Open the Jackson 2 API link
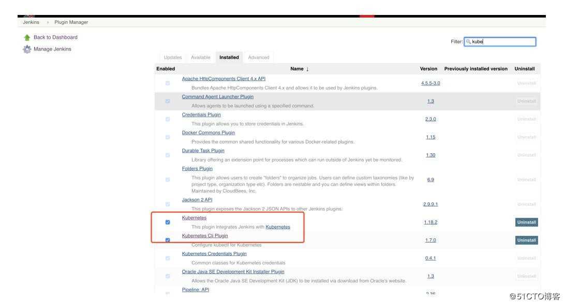This screenshot has height=305, width=565. (x=197, y=200)
